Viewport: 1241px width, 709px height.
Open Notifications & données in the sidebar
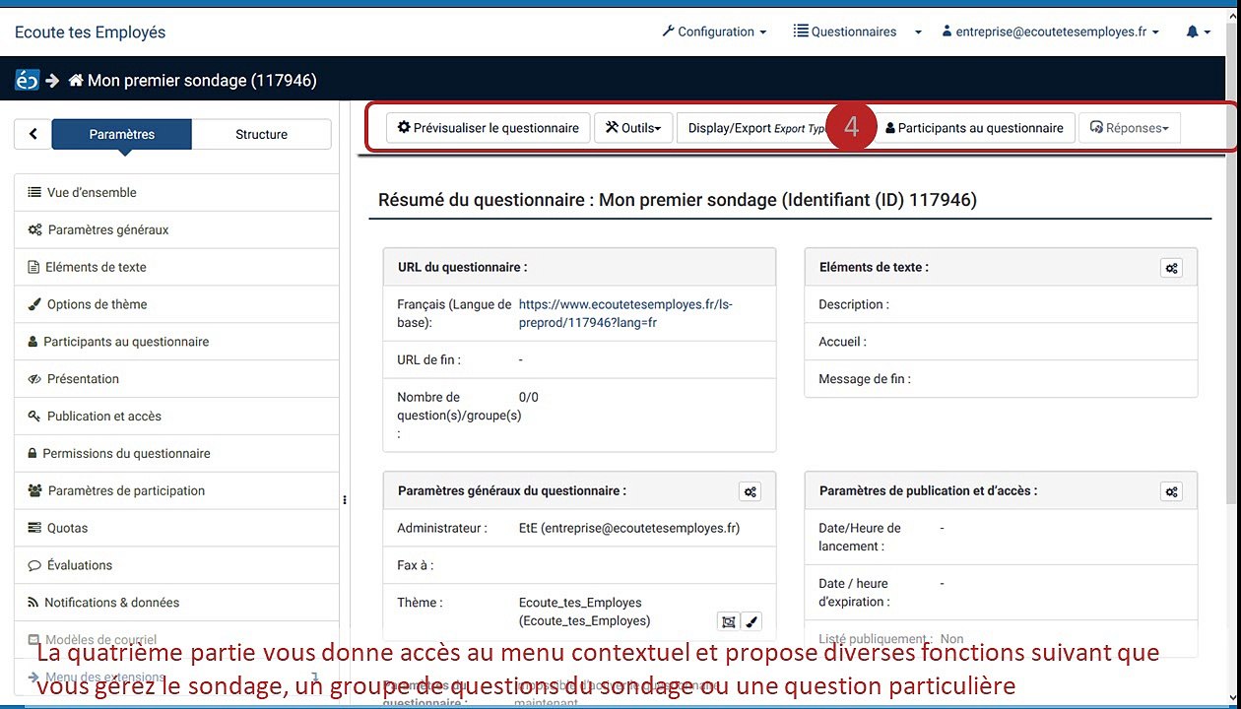pos(176,603)
